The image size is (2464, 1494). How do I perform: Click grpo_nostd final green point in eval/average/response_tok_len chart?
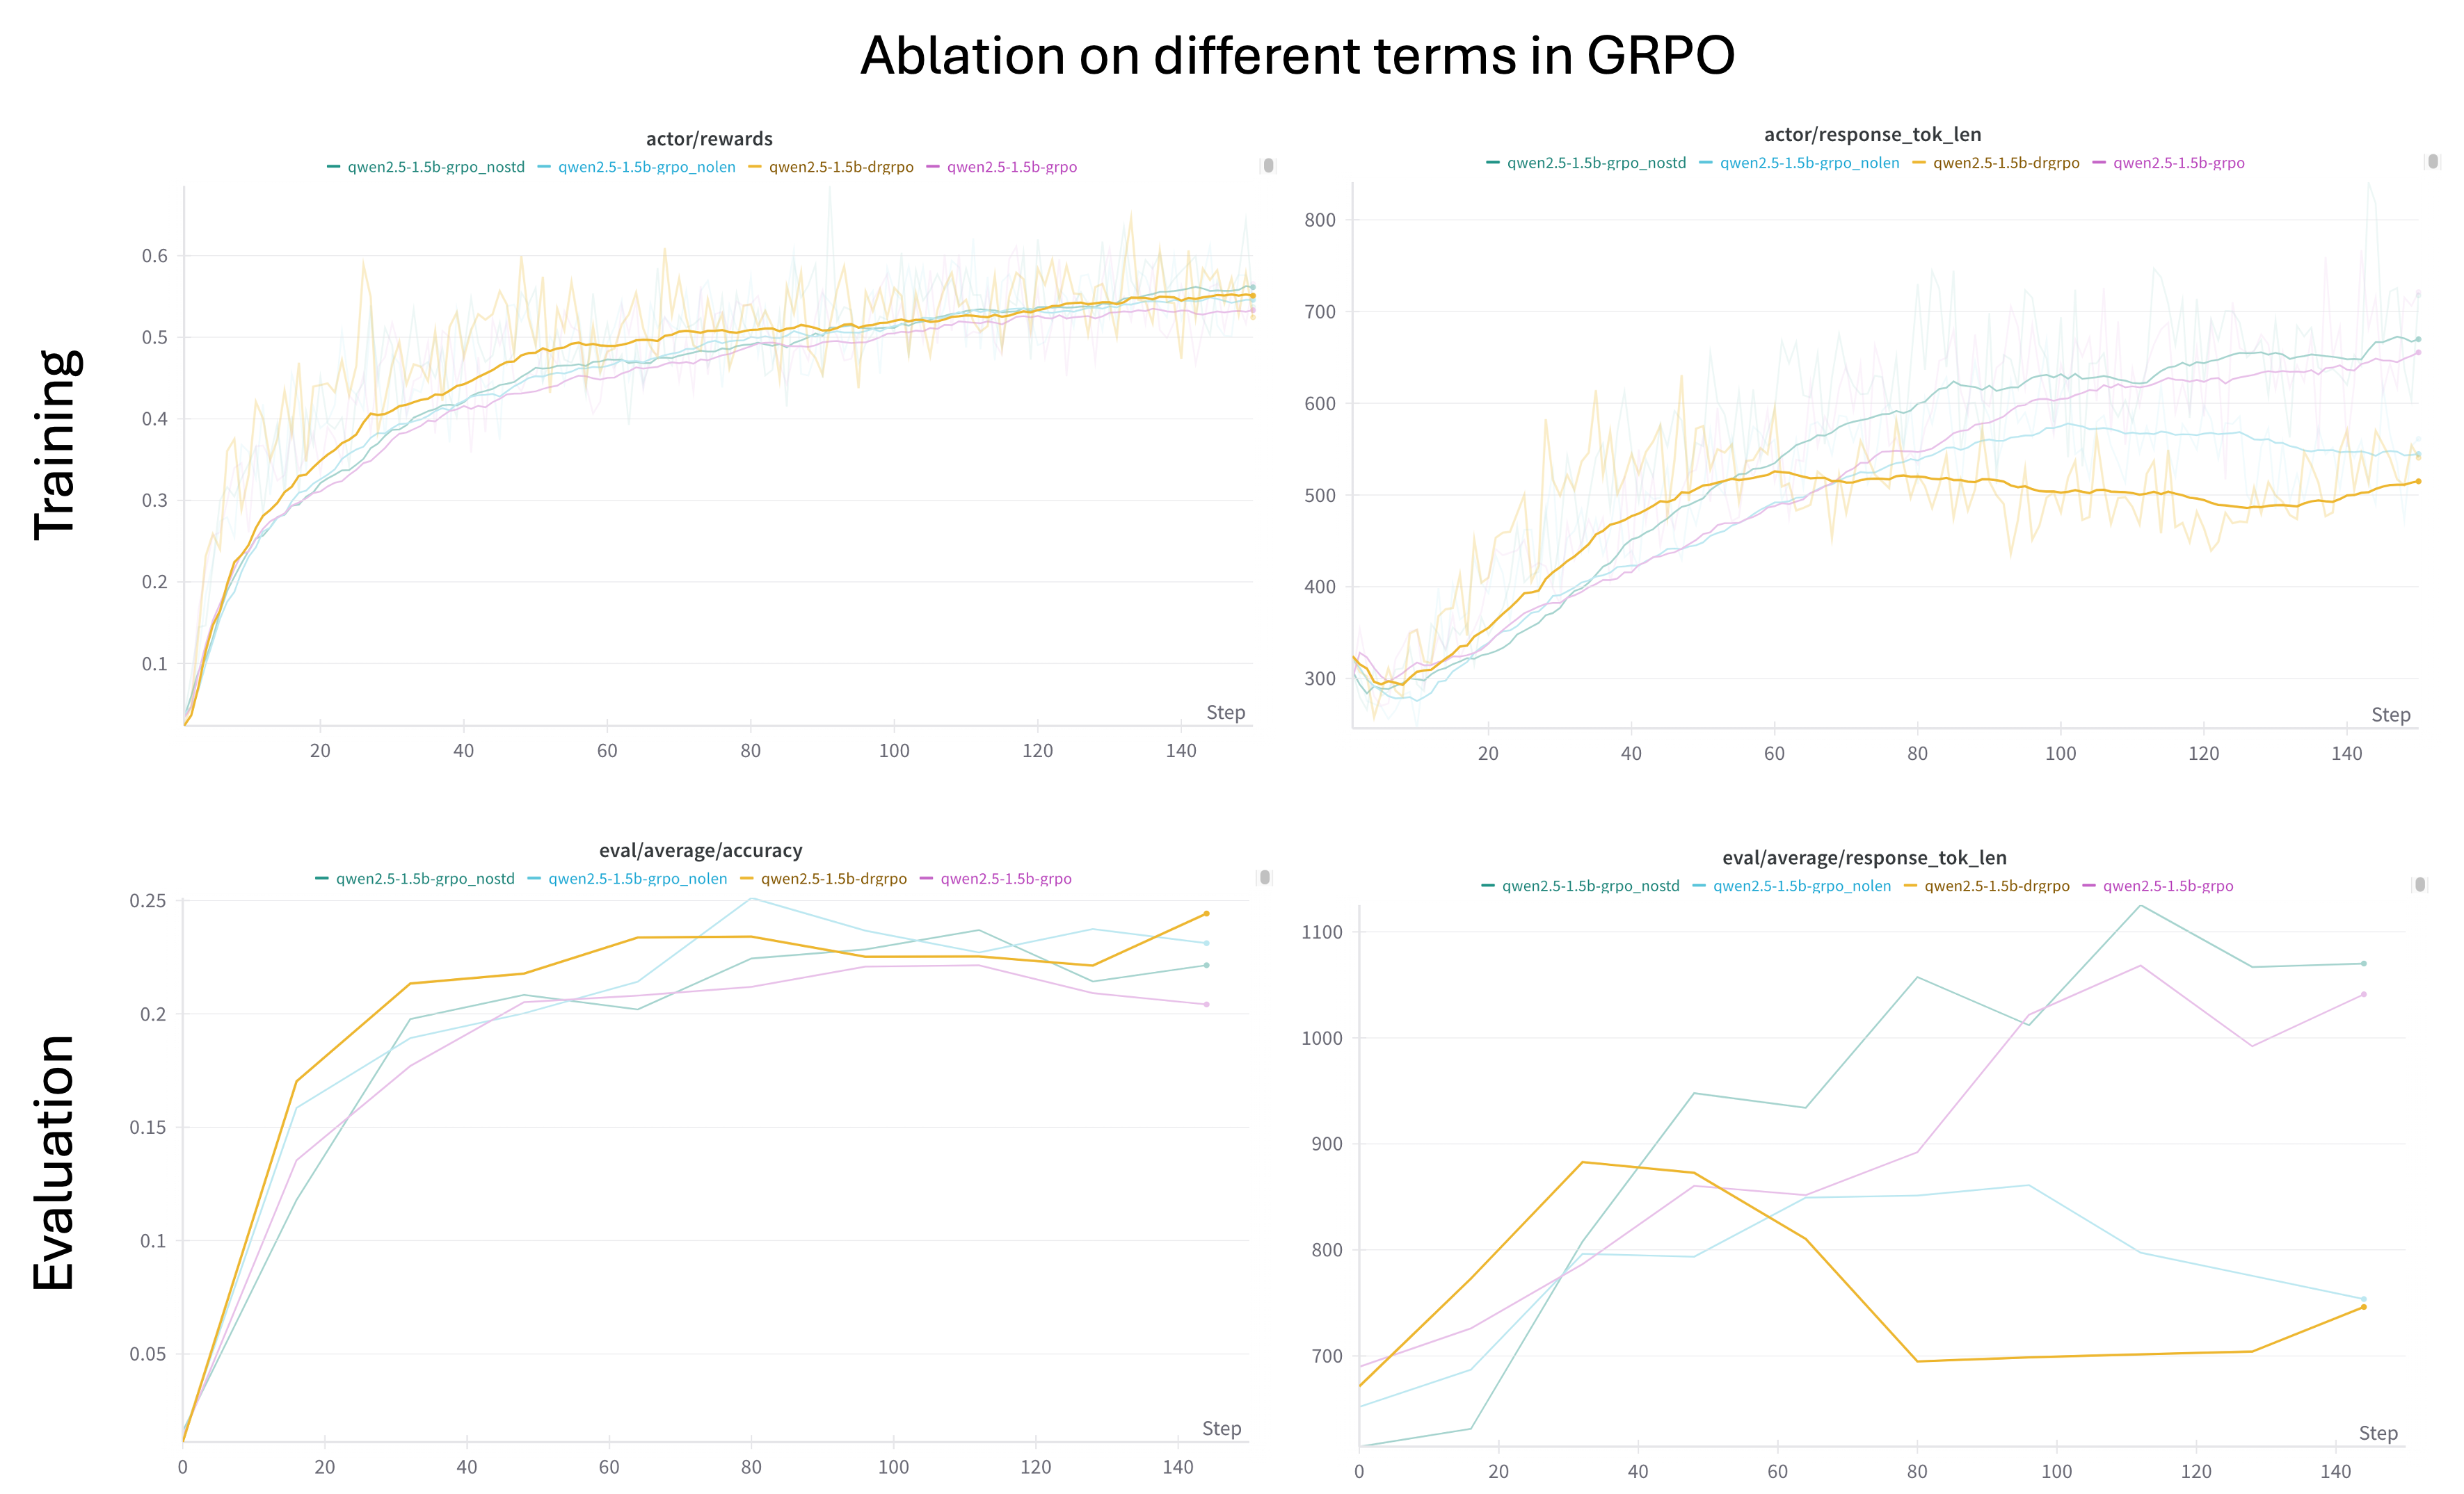click(2363, 964)
